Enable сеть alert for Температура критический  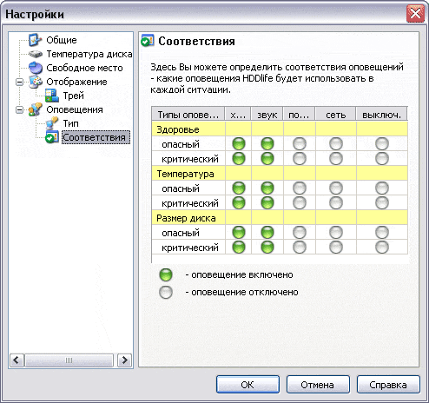[x=336, y=202]
